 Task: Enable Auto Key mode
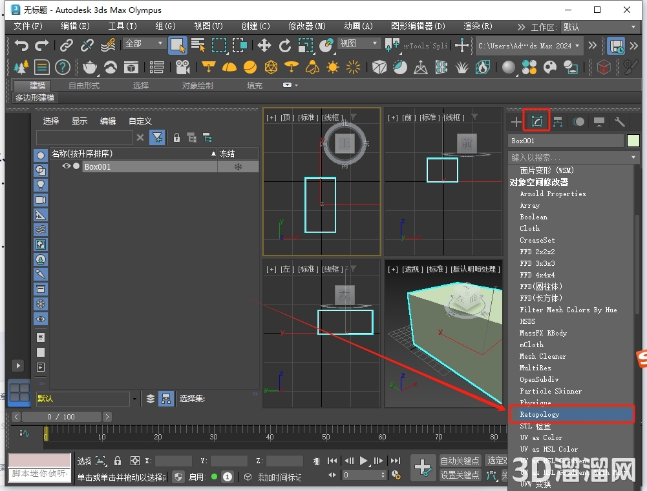pos(460,461)
